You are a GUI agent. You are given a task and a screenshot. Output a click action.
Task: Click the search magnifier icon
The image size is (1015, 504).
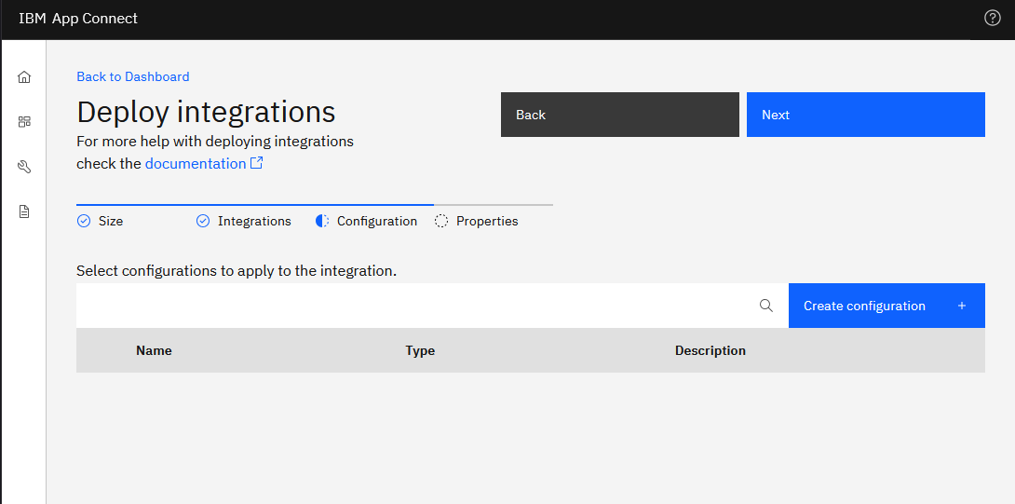[765, 306]
